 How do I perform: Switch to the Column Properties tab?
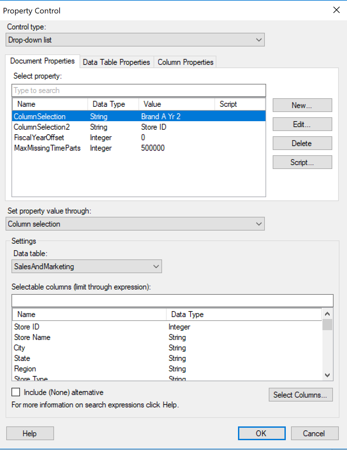coord(185,62)
